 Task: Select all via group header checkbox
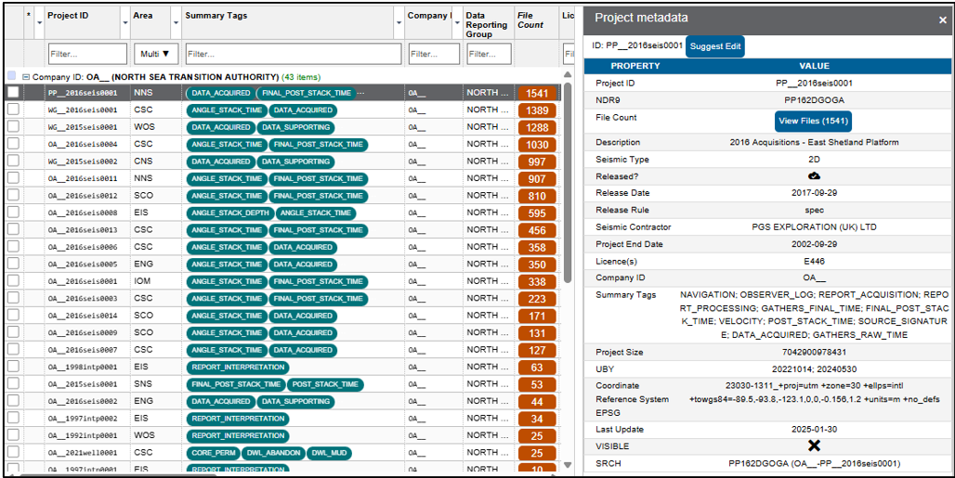11,76
